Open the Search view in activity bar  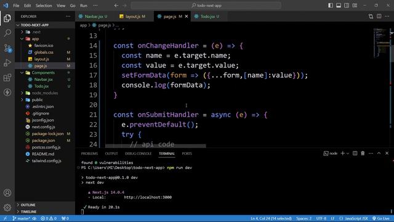tap(7, 33)
